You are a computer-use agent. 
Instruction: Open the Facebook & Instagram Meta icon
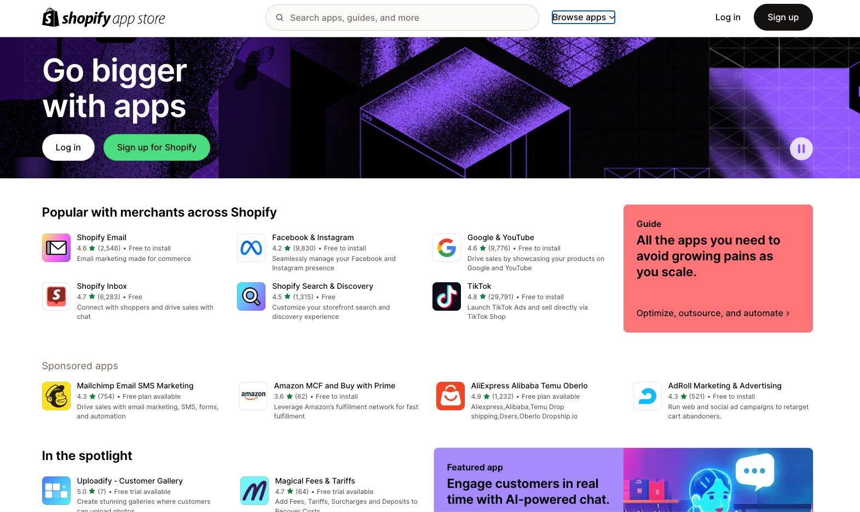(251, 248)
